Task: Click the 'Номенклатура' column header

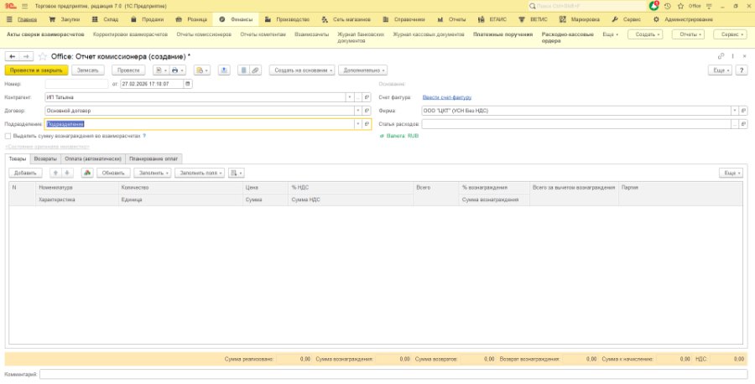Action: pyautogui.click(x=77, y=188)
